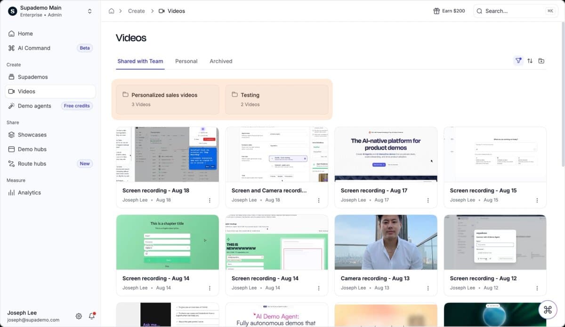Viewport: 565px width, 327px height.
Task: Click the AI Demo Agent video thumbnail
Action: click(x=276, y=315)
